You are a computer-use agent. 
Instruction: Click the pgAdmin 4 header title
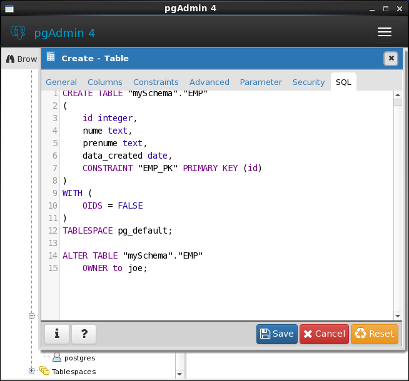click(x=64, y=33)
